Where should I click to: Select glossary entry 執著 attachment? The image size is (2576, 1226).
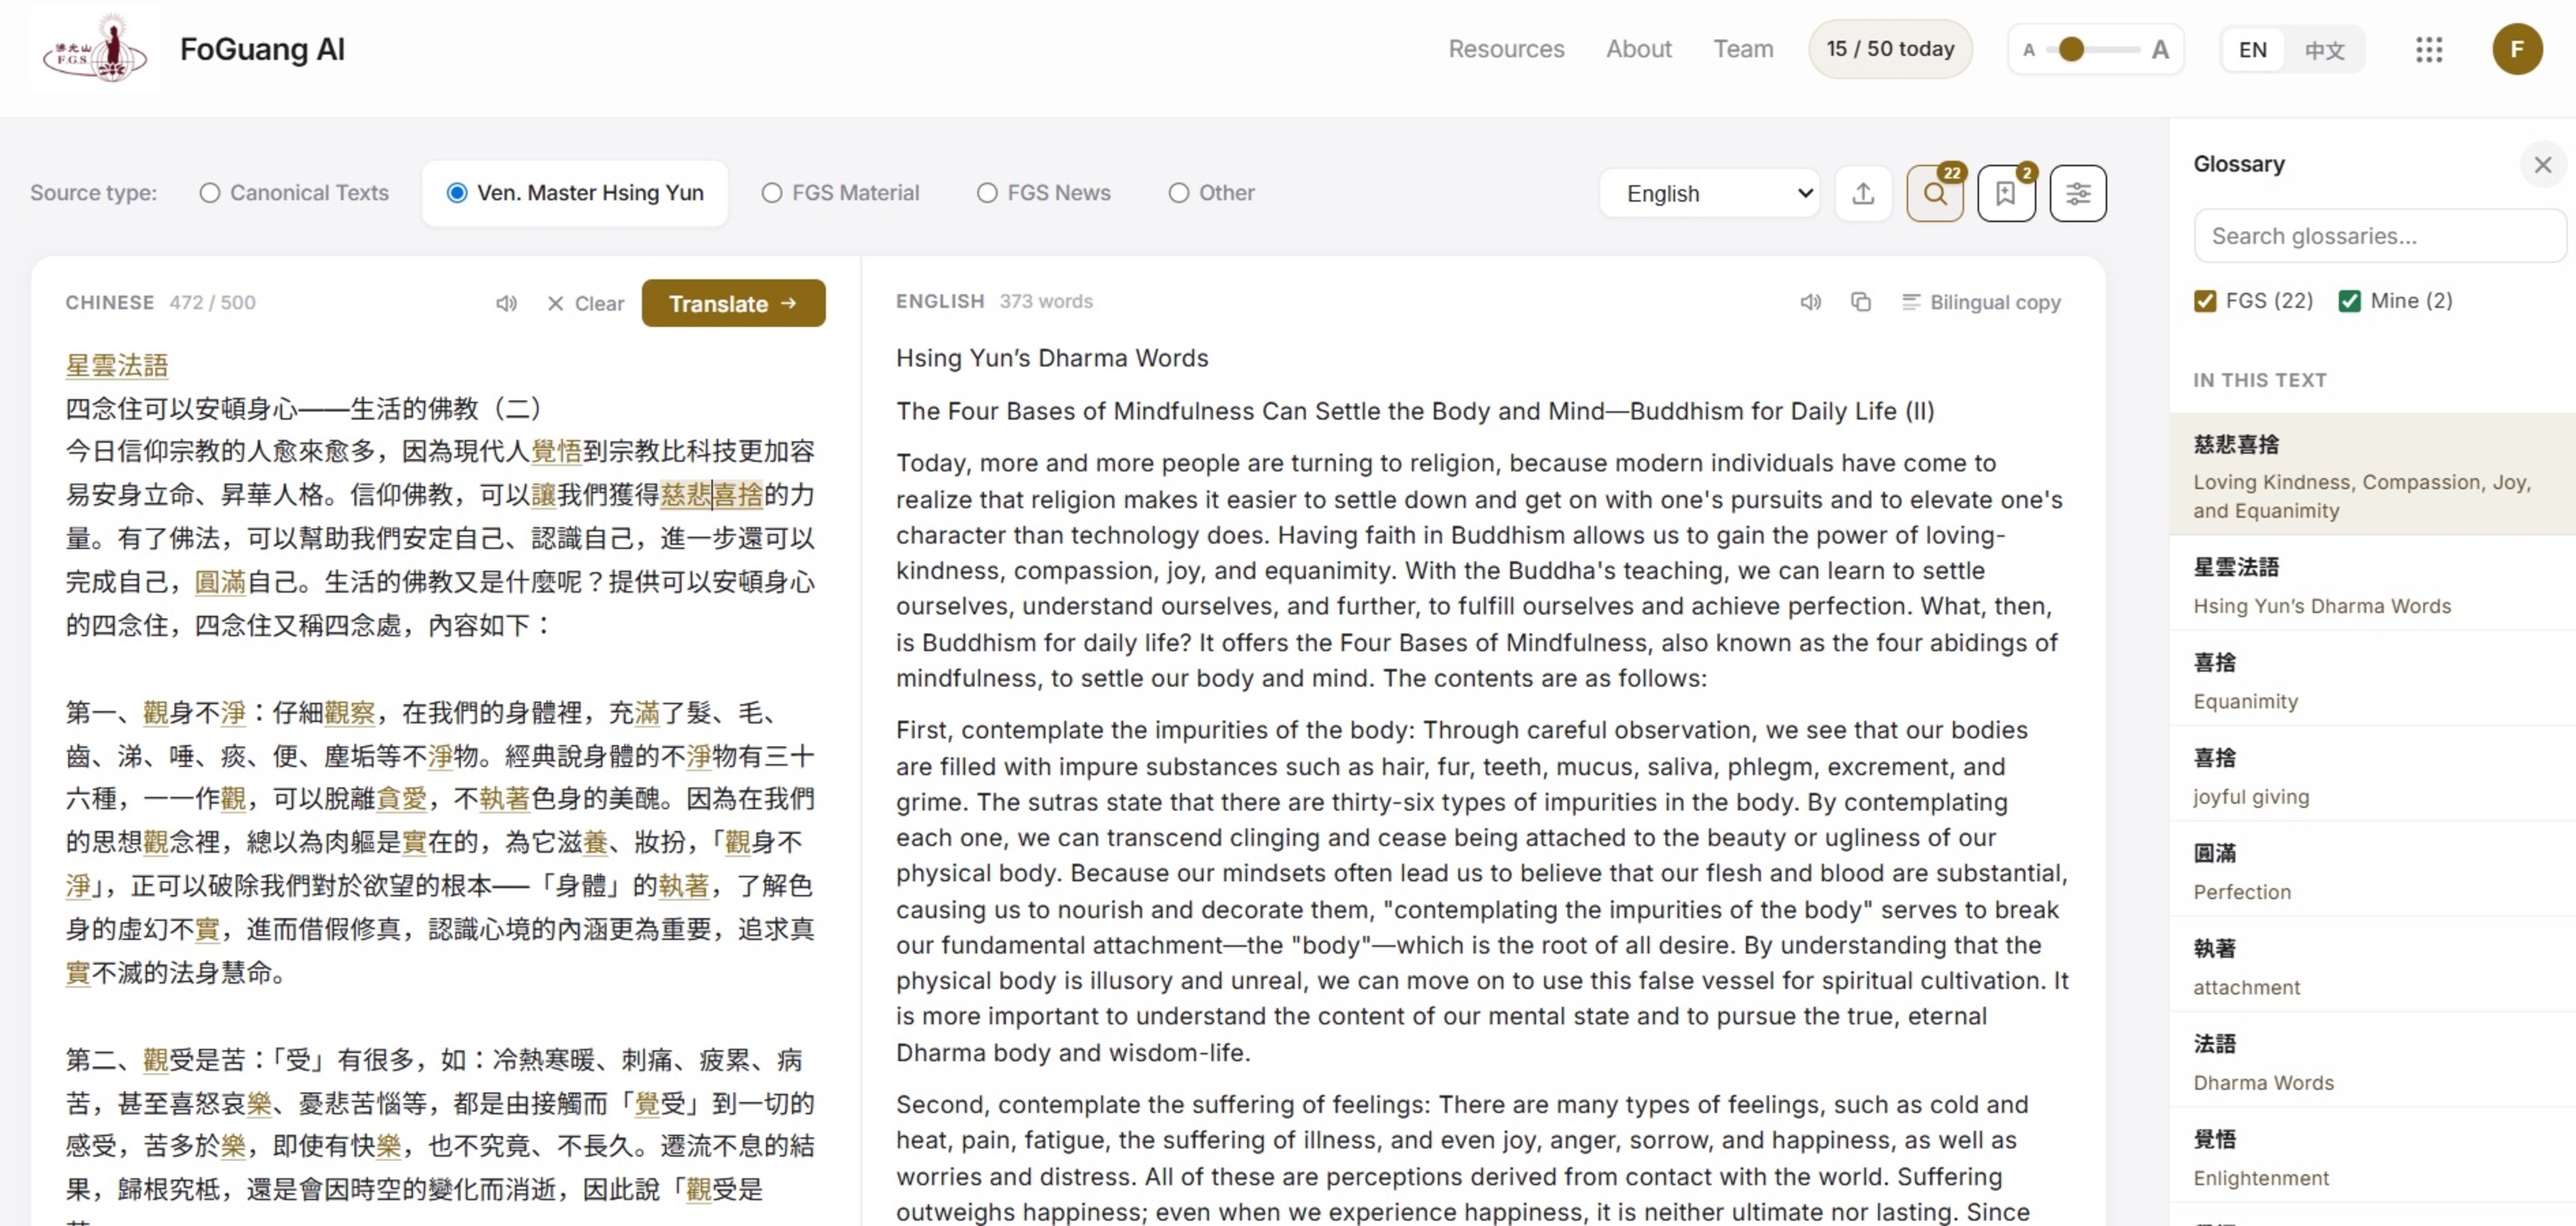pyautogui.click(x=2372, y=966)
